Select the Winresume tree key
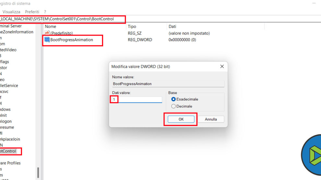 pyautogui.click(x=7, y=127)
